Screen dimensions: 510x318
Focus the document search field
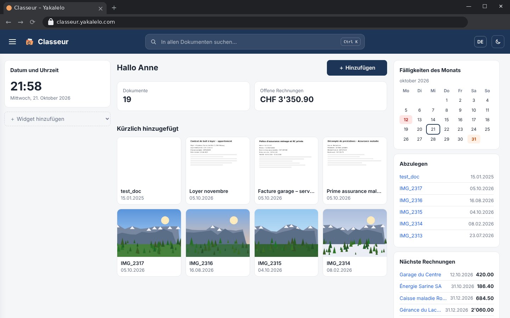point(255,42)
